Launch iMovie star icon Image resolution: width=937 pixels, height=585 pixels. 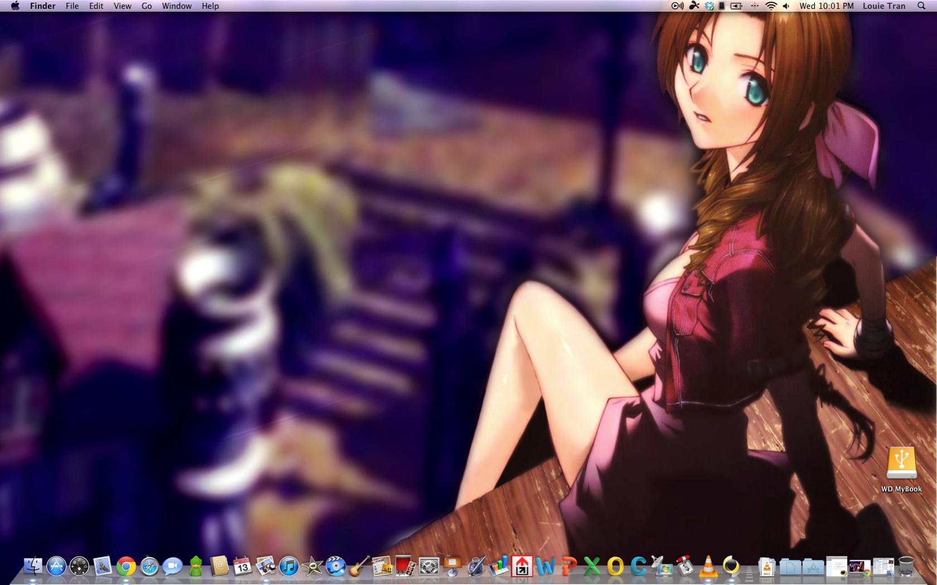click(x=312, y=567)
